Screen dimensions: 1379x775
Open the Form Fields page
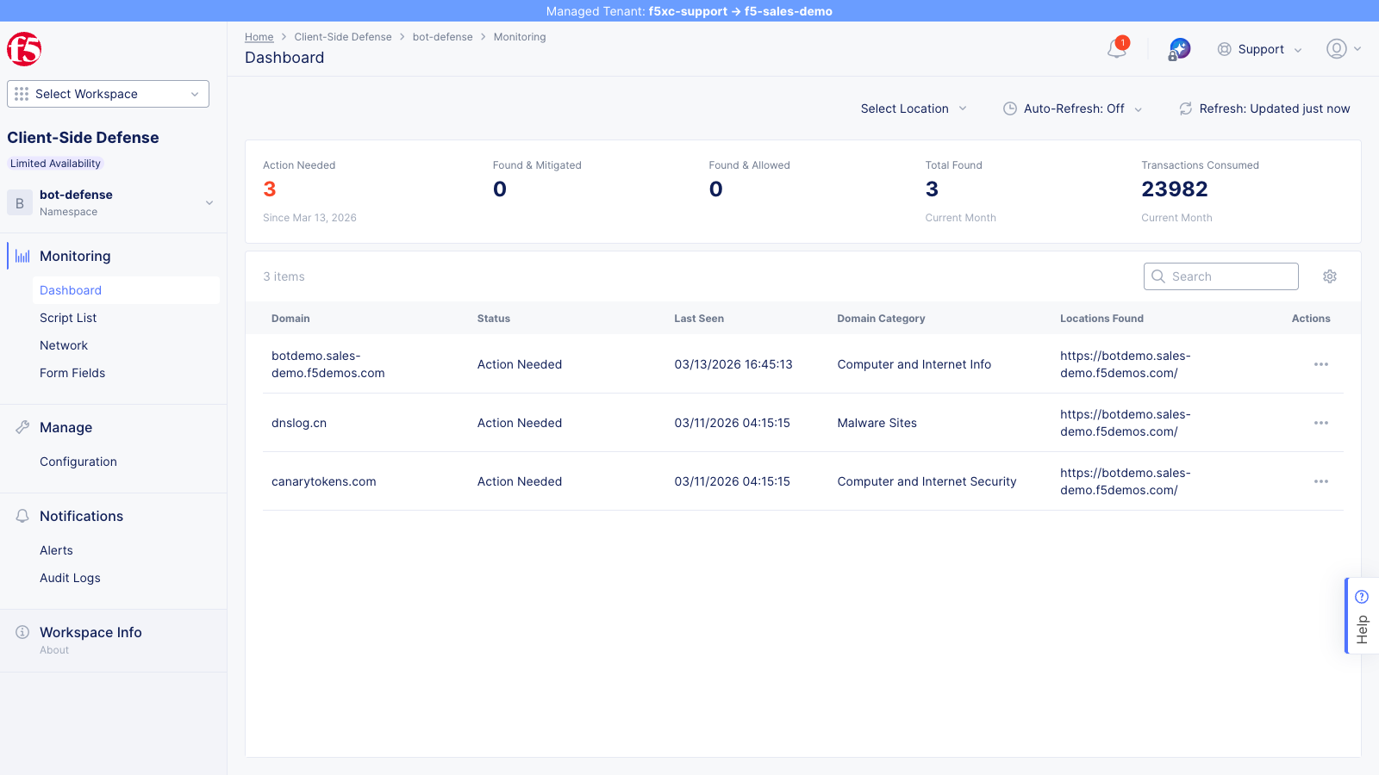(72, 373)
